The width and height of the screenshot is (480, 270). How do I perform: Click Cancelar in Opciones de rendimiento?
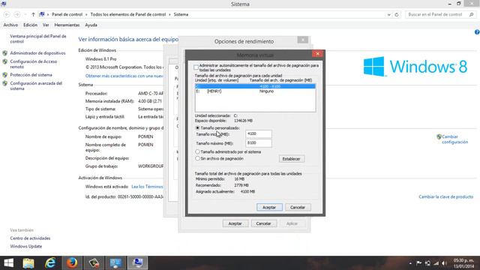(263, 223)
